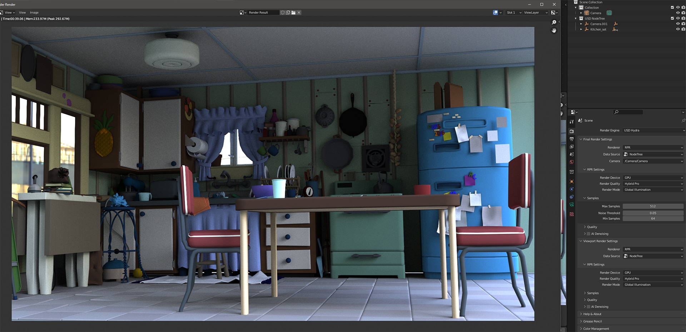Open the Render Engine dropdown

coord(653,130)
